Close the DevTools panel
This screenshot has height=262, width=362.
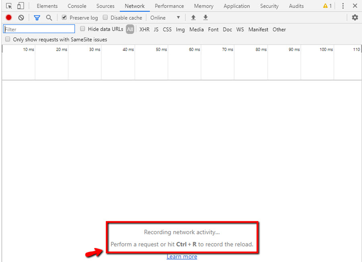355,6
